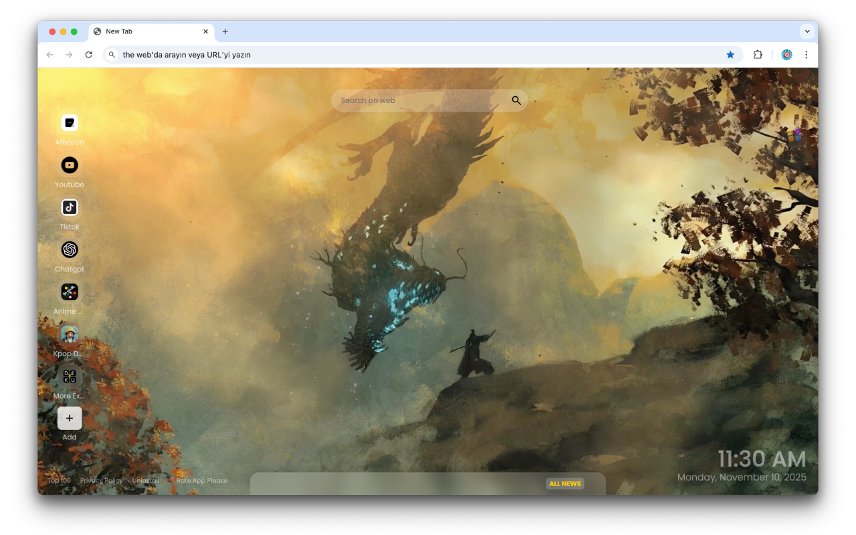Add a new shortcut with plus button
The image size is (856, 535).
[70, 418]
